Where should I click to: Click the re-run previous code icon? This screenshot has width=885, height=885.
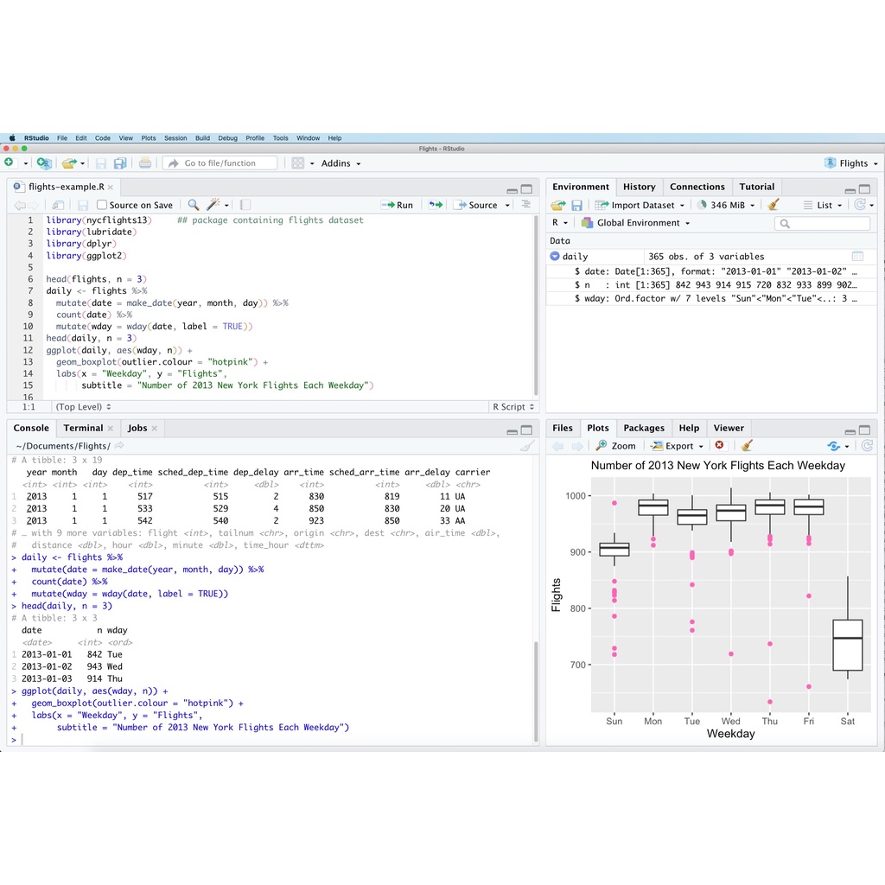coord(436,205)
